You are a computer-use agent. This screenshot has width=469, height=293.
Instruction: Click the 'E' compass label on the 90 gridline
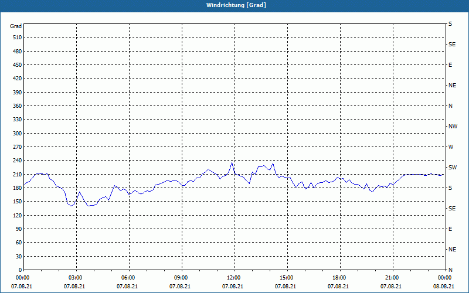(x=450, y=229)
